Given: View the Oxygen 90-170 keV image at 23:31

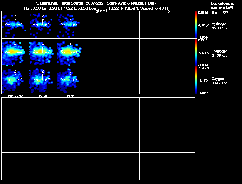Looking at the screenshot, I should (70, 80).
